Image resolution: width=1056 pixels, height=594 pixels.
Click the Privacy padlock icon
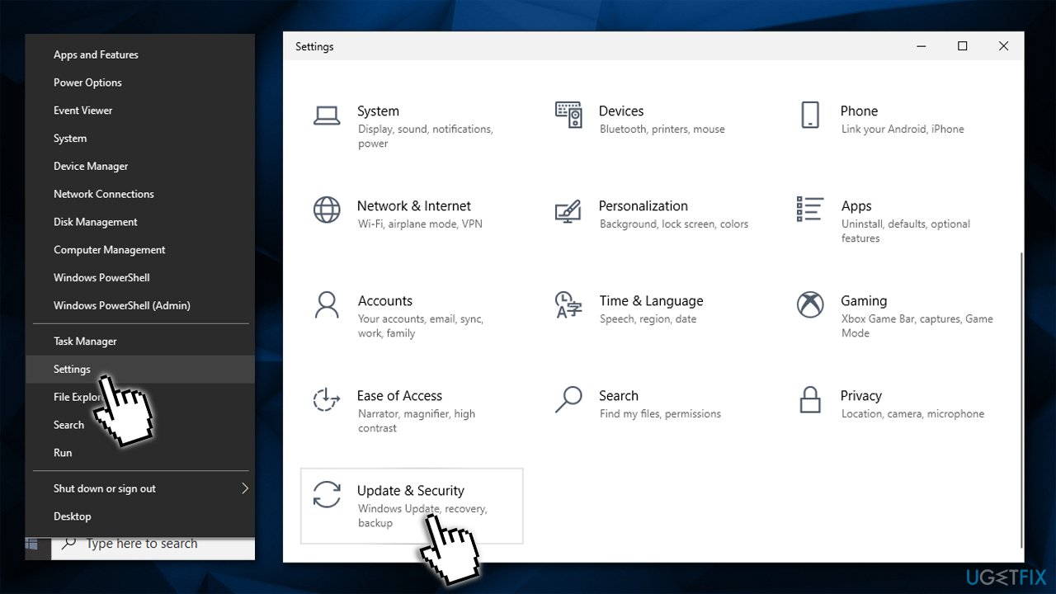coord(810,399)
